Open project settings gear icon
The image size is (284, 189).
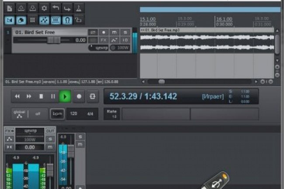point(44,8)
